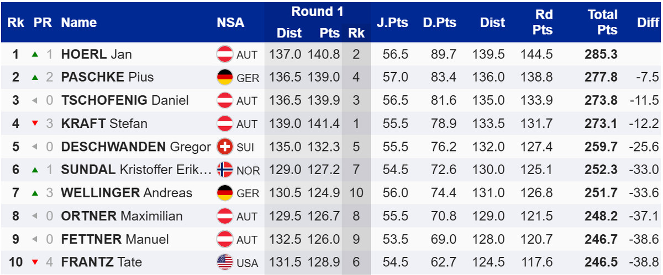Click Germany flag icon beside WELLINGER Andreas

click(225, 193)
